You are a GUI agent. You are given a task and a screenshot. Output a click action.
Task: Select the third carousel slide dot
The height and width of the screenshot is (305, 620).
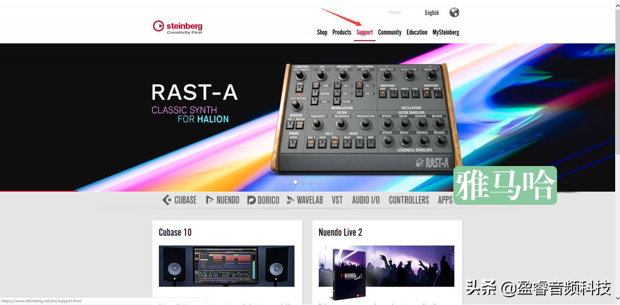tap(311, 183)
